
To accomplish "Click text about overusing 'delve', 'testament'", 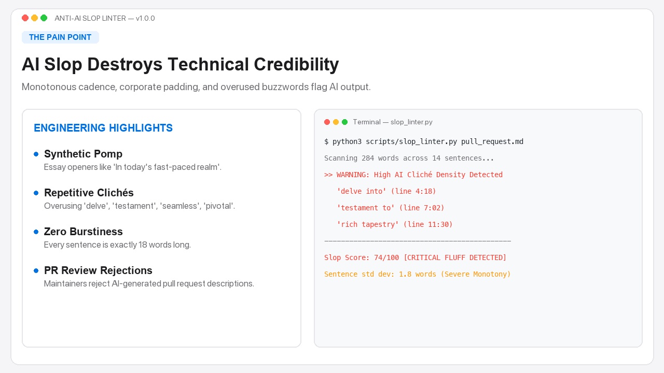I will click(140, 206).
